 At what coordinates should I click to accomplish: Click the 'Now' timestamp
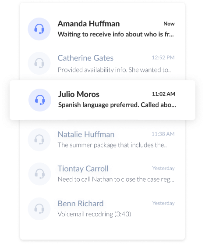(x=169, y=24)
